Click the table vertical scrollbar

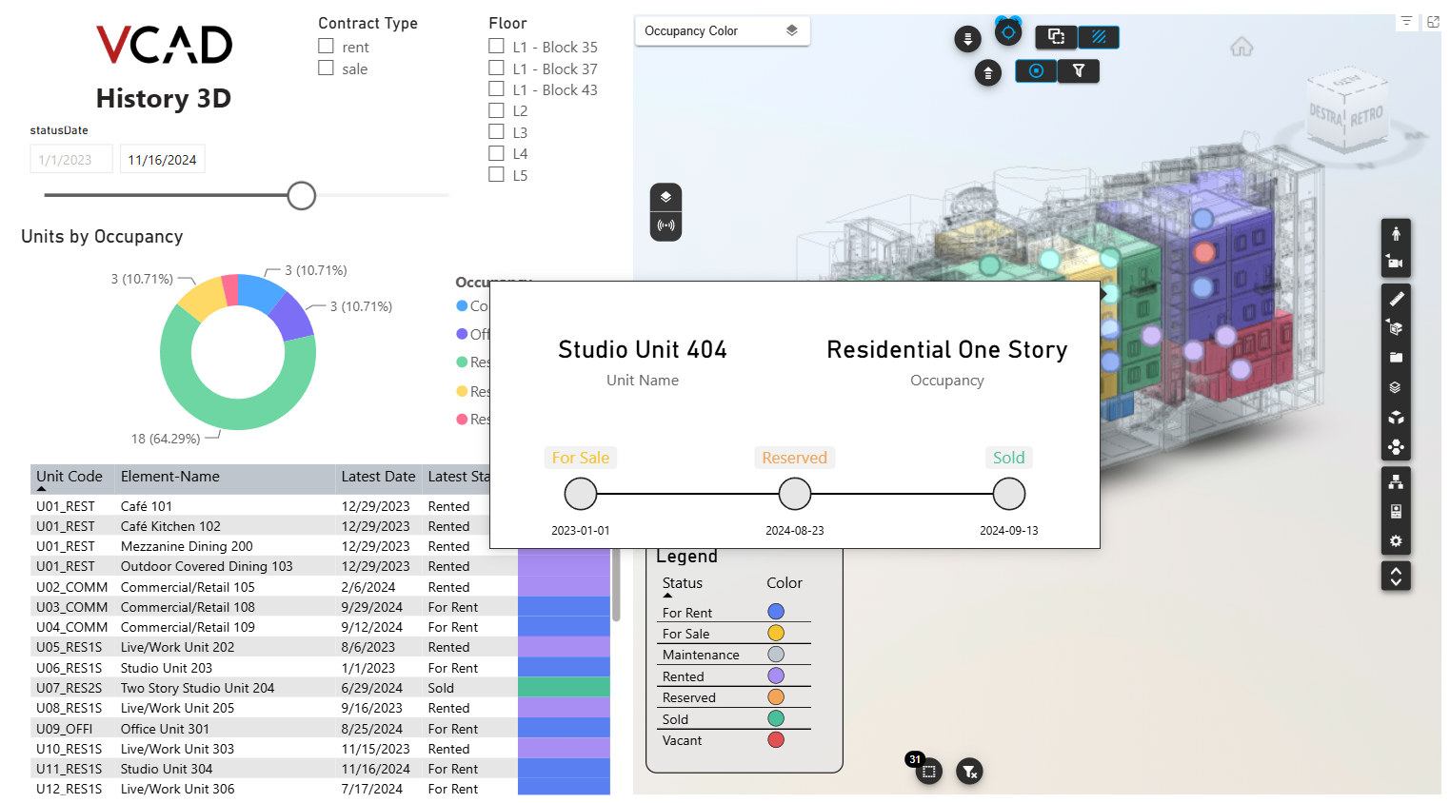tap(616, 585)
